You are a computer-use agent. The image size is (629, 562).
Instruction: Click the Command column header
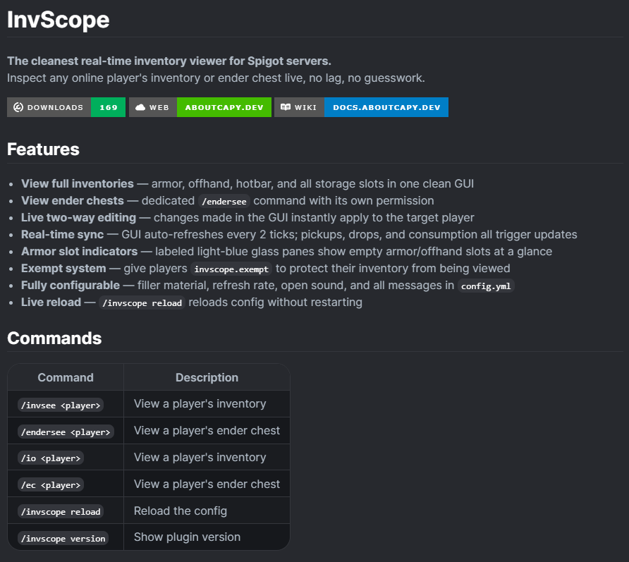click(x=66, y=377)
